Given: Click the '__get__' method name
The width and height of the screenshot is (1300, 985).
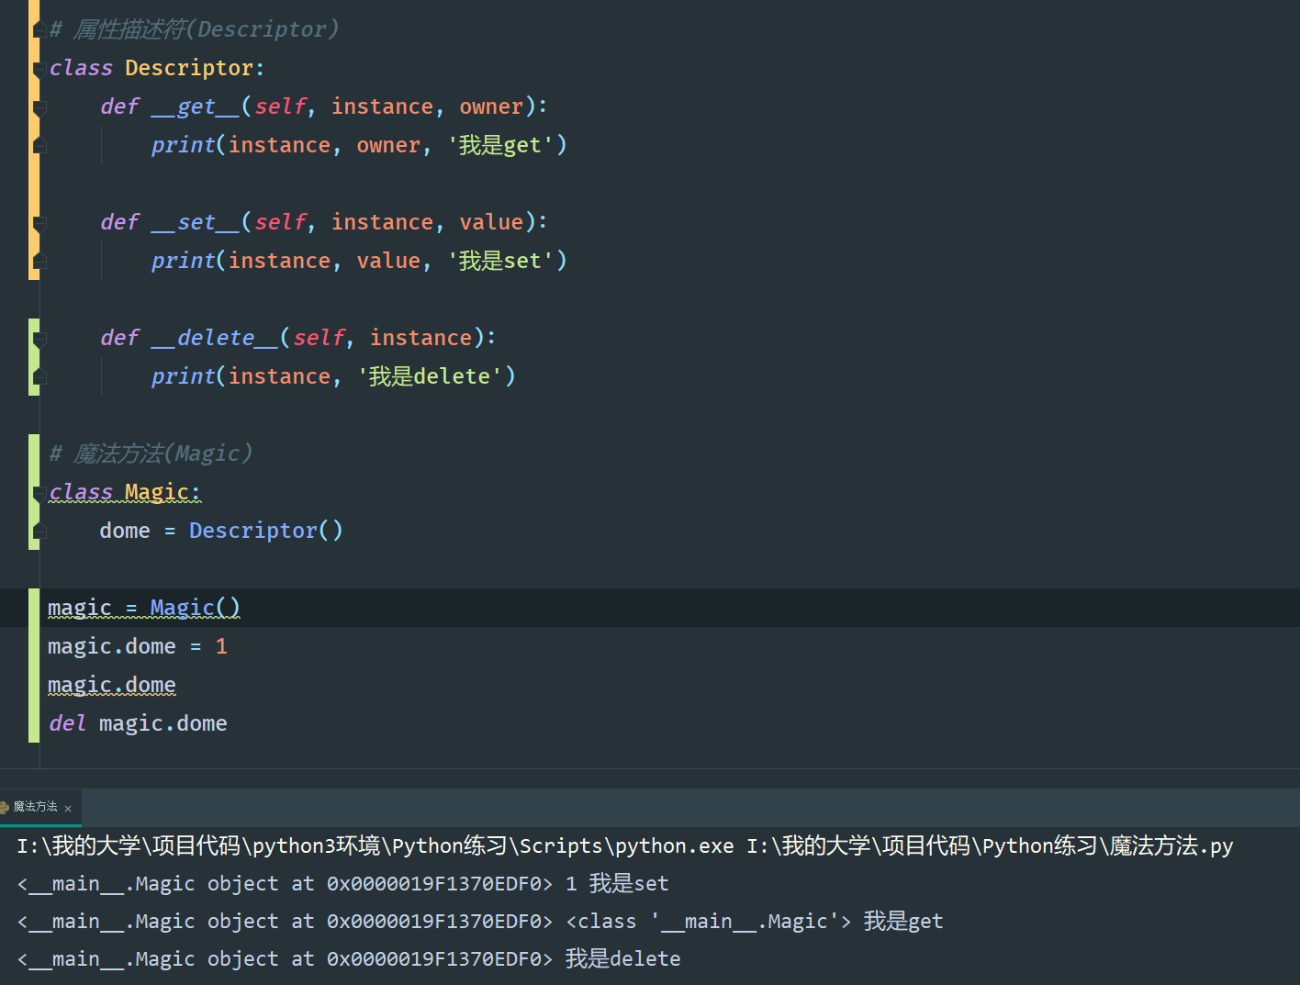Looking at the screenshot, I should pyautogui.click(x=196, y=106).
